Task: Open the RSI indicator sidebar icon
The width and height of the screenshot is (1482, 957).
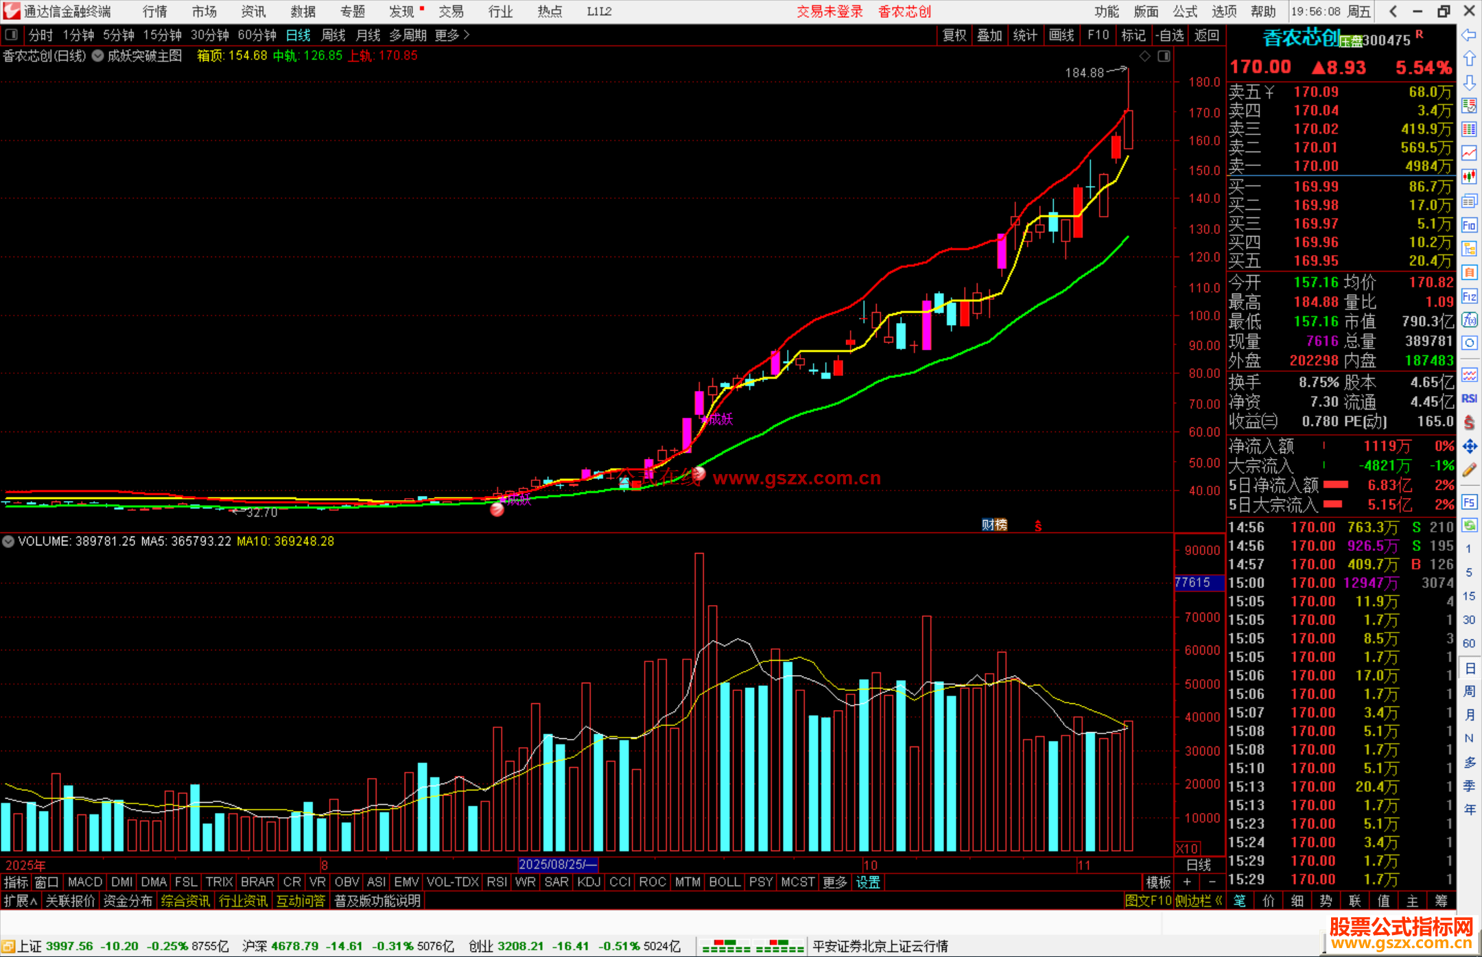Action: 1469,399
